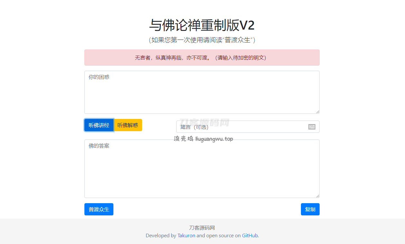Click the "Developed by" footer text
This screenshot has height=244, width=405.
point(161,235)
